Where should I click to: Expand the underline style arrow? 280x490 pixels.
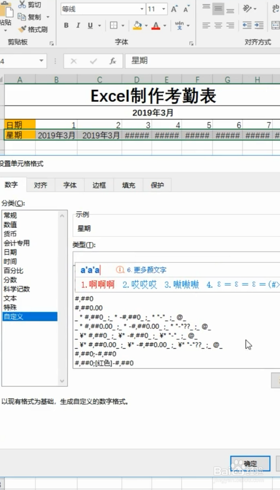tap(99, 26)
